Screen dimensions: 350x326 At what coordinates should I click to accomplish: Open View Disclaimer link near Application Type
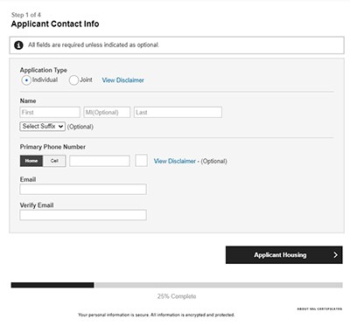click(x=122, y=80)
